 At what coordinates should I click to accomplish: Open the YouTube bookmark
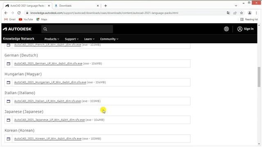coord(26,19)
